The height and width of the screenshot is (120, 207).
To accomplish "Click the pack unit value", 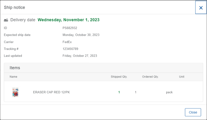I will (169, 92).
